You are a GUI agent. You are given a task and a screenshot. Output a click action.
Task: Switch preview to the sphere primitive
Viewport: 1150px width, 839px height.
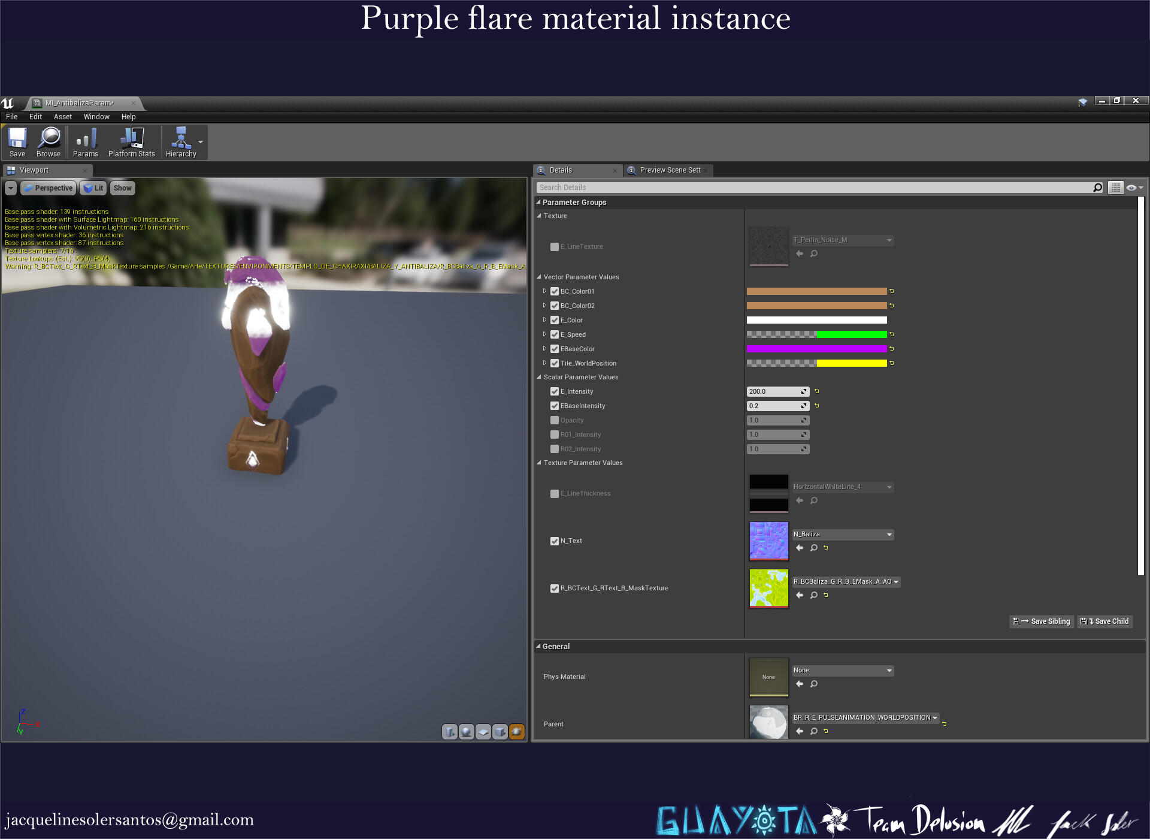click(x=466, y=732)
